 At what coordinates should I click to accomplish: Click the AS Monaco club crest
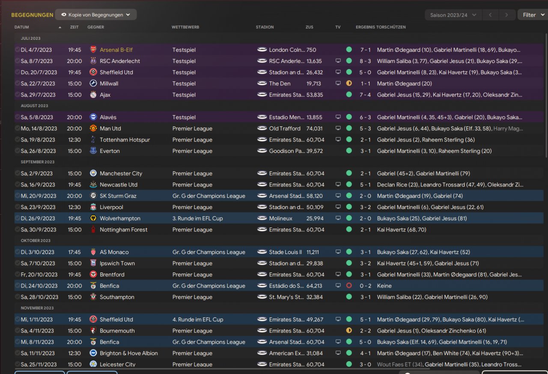pos(93,252)
